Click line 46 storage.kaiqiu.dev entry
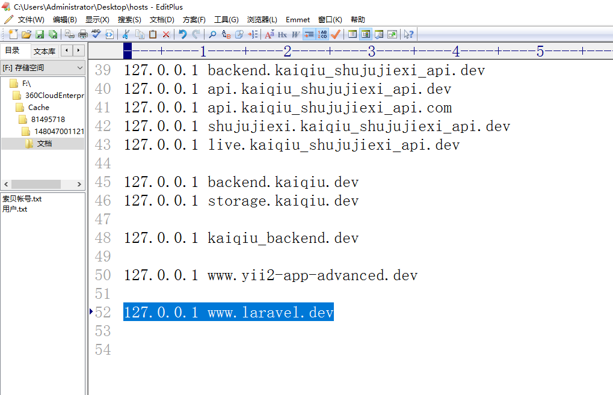 pyautogui.click(x=241, y=200)
